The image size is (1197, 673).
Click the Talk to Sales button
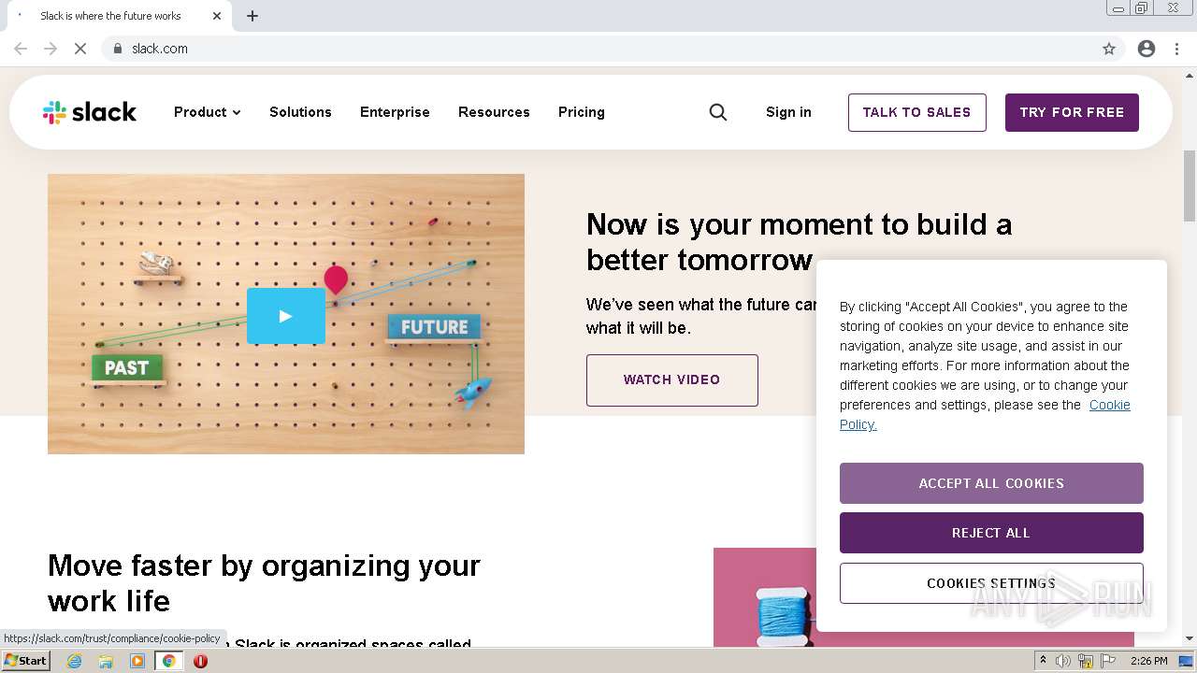point(917,112)
